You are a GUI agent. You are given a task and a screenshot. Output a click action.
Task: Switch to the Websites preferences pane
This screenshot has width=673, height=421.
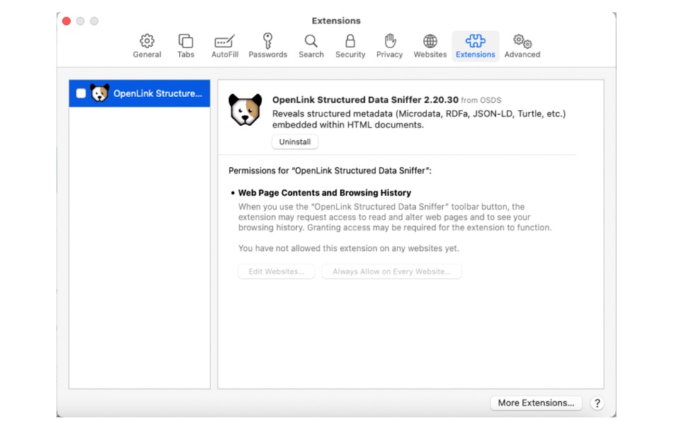[429, 46]
